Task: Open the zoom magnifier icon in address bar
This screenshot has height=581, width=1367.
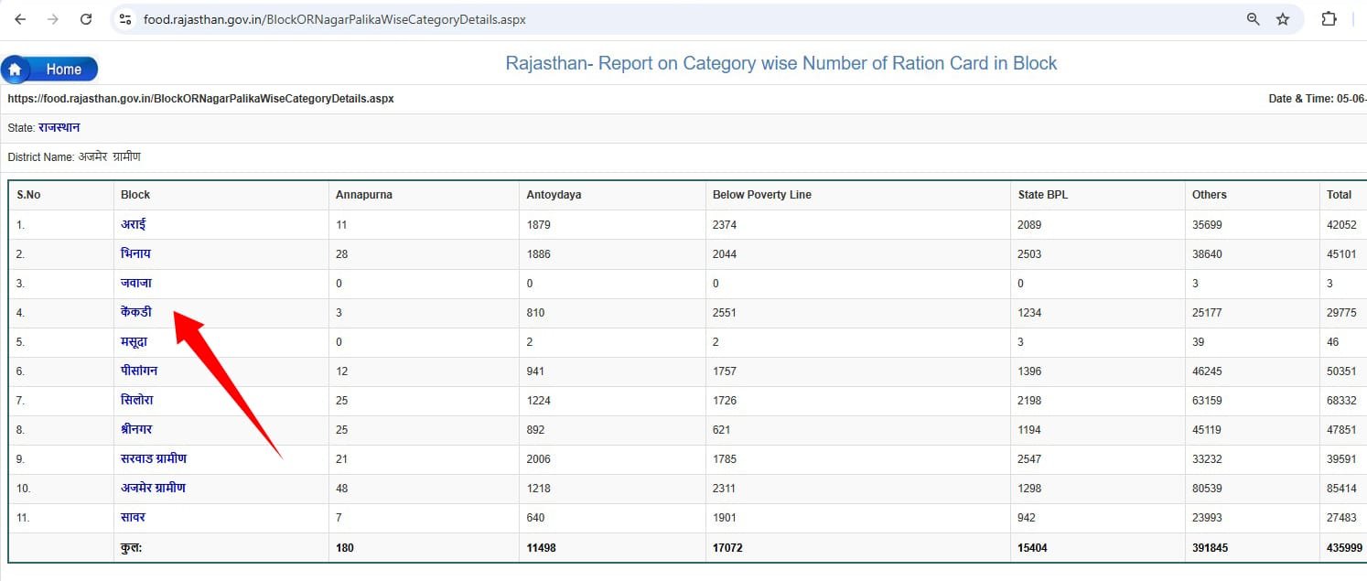Action: [1253, 19]
